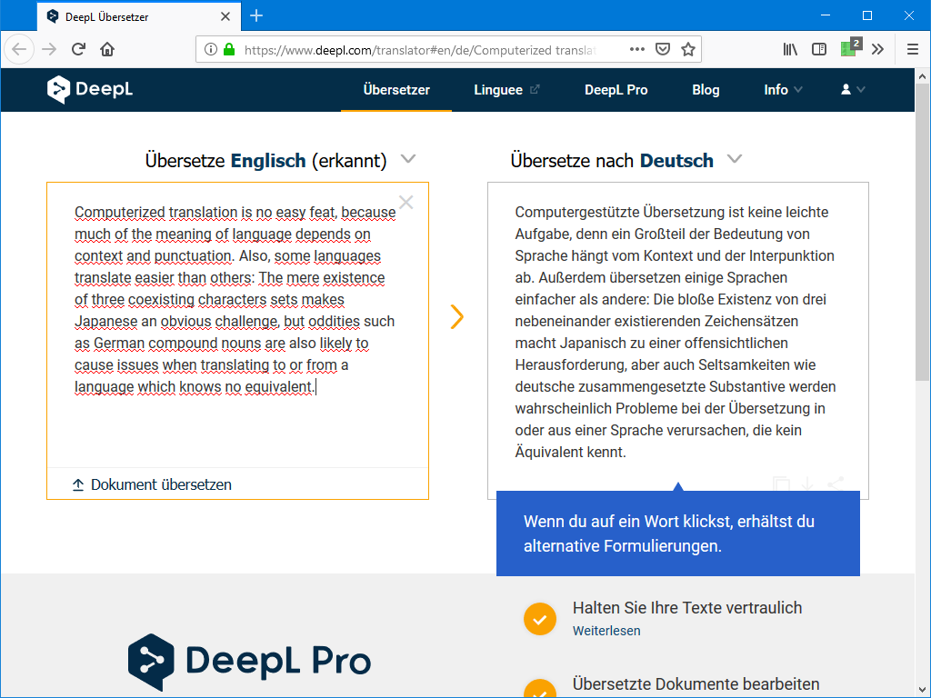Open Firefox library view
Viewport: 931px width, 698px height.
click(790, 49)
